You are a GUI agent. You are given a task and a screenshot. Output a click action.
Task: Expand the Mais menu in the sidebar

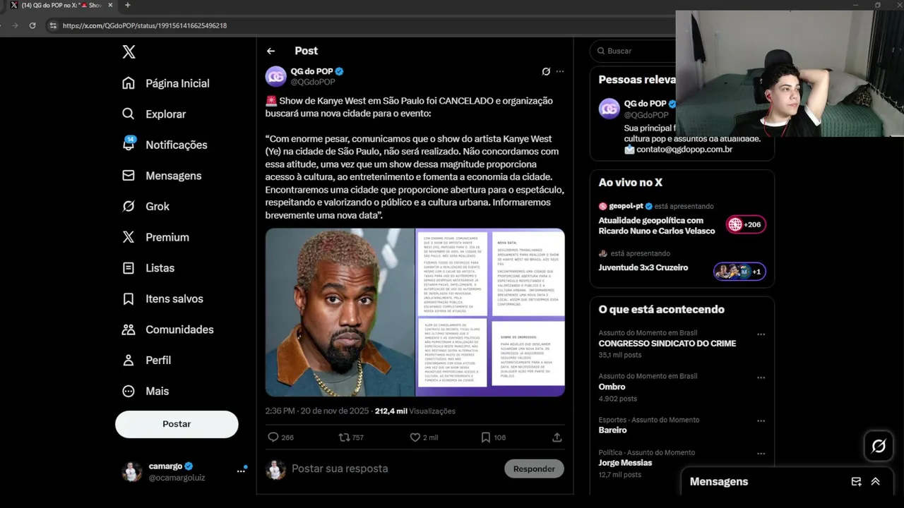(145, 391)
